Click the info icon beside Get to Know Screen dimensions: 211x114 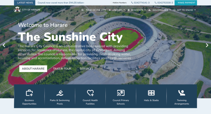tap(174, 10)
